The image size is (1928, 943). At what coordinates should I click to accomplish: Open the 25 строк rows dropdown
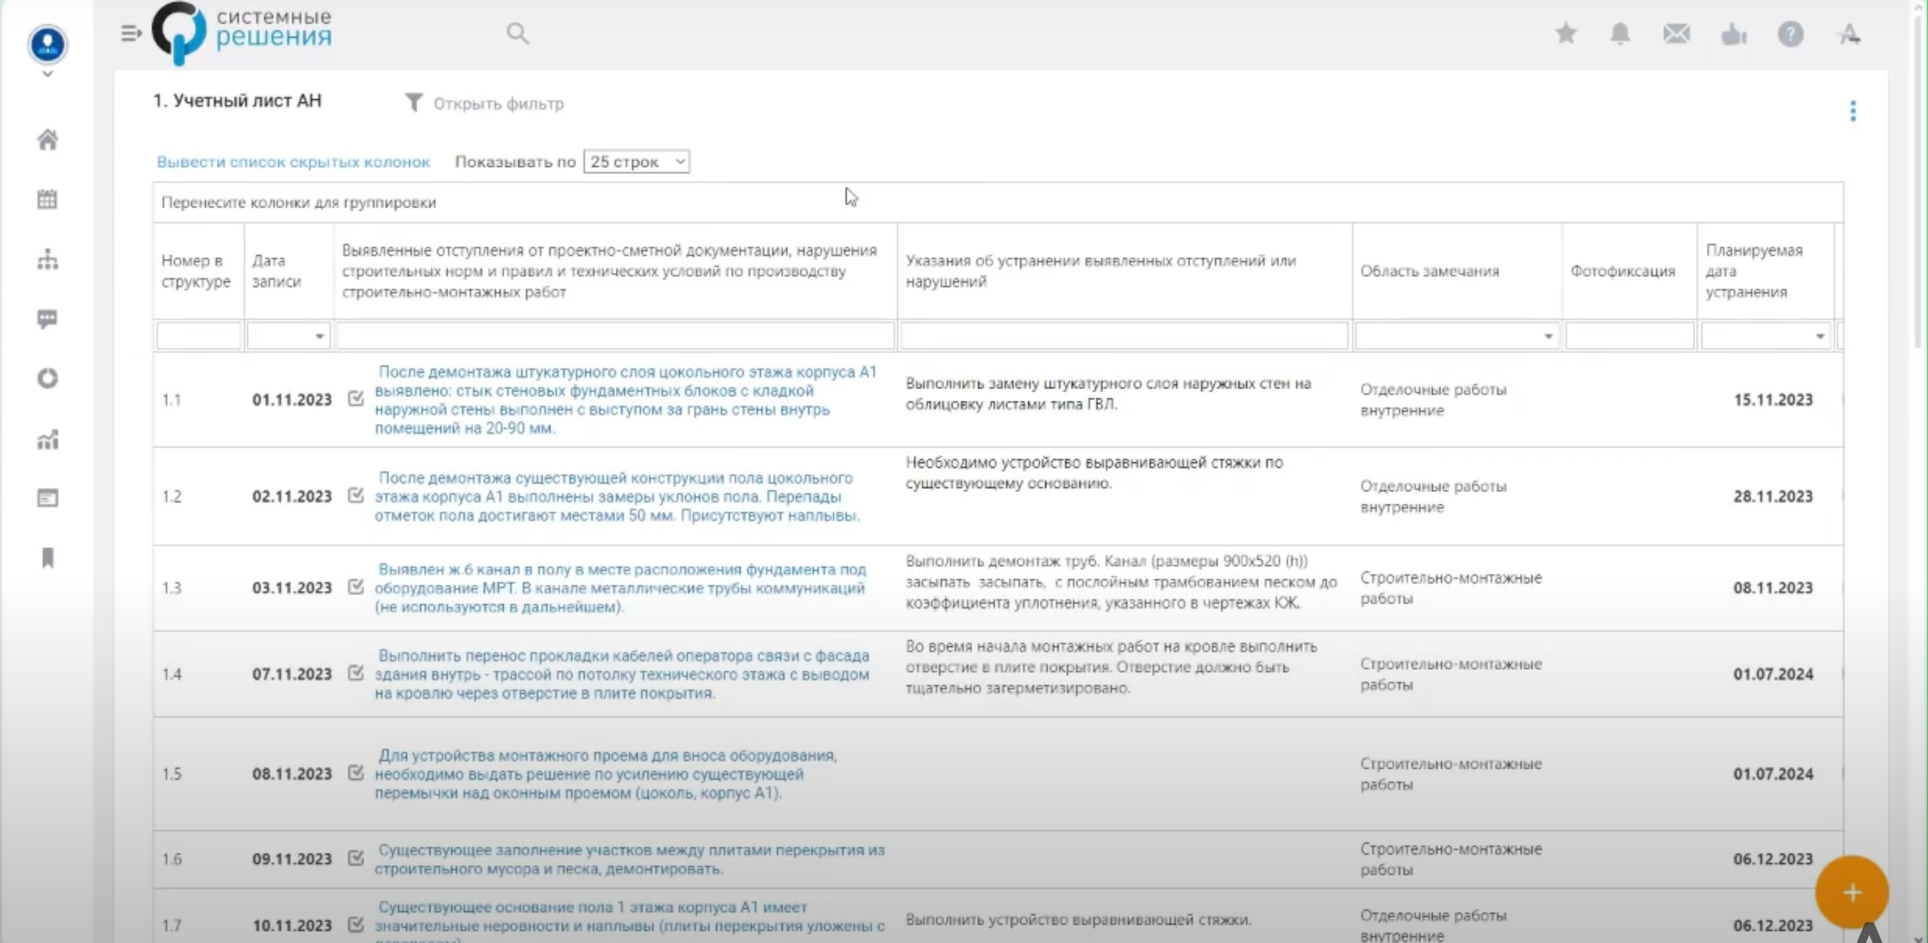coord(636,161)
